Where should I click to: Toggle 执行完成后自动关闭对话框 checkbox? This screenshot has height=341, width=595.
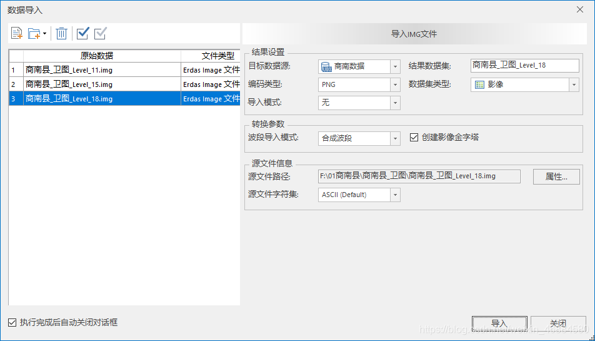[12, 322]
